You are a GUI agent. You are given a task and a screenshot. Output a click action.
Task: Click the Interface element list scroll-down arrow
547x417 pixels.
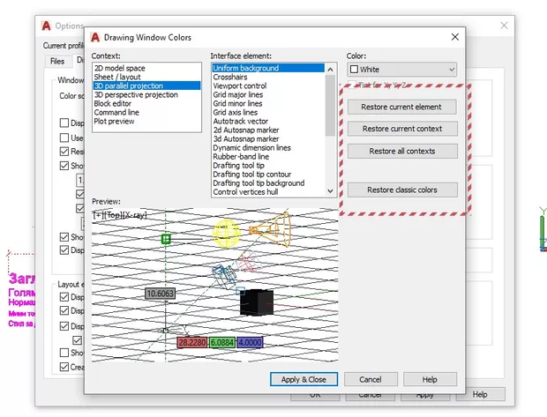pyautogui.click(x=331, y=190)
